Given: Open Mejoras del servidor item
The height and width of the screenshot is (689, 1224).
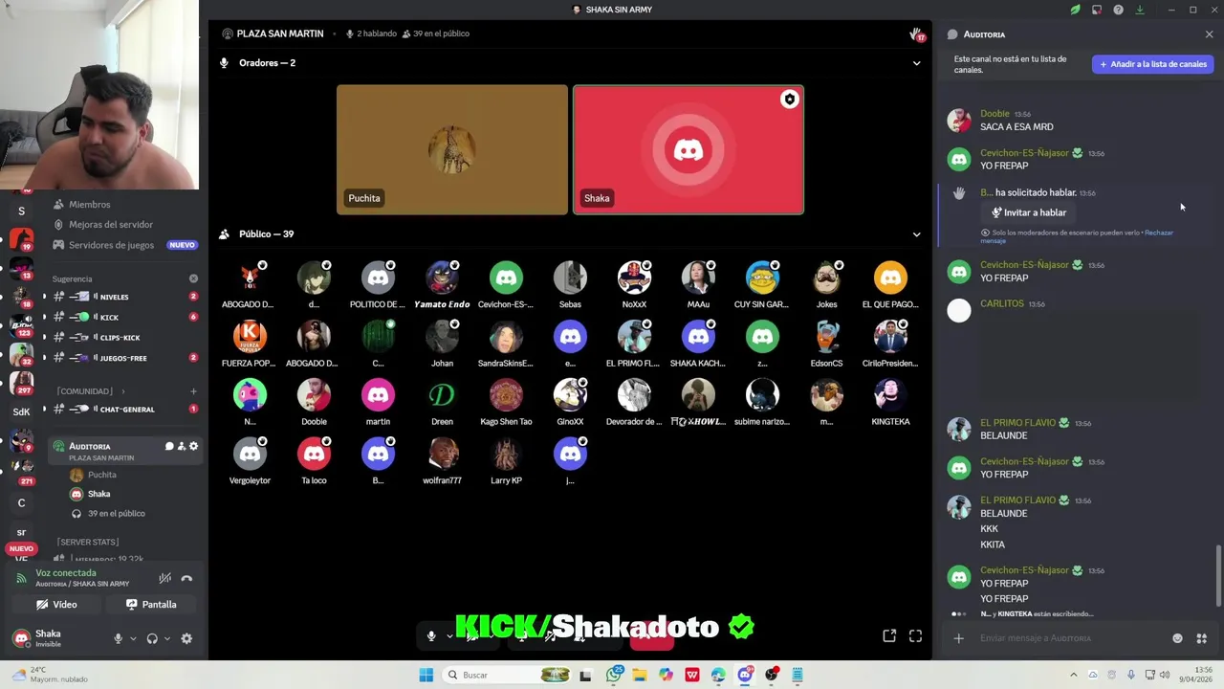Looking at the screenshot, I should click(111, 225).
